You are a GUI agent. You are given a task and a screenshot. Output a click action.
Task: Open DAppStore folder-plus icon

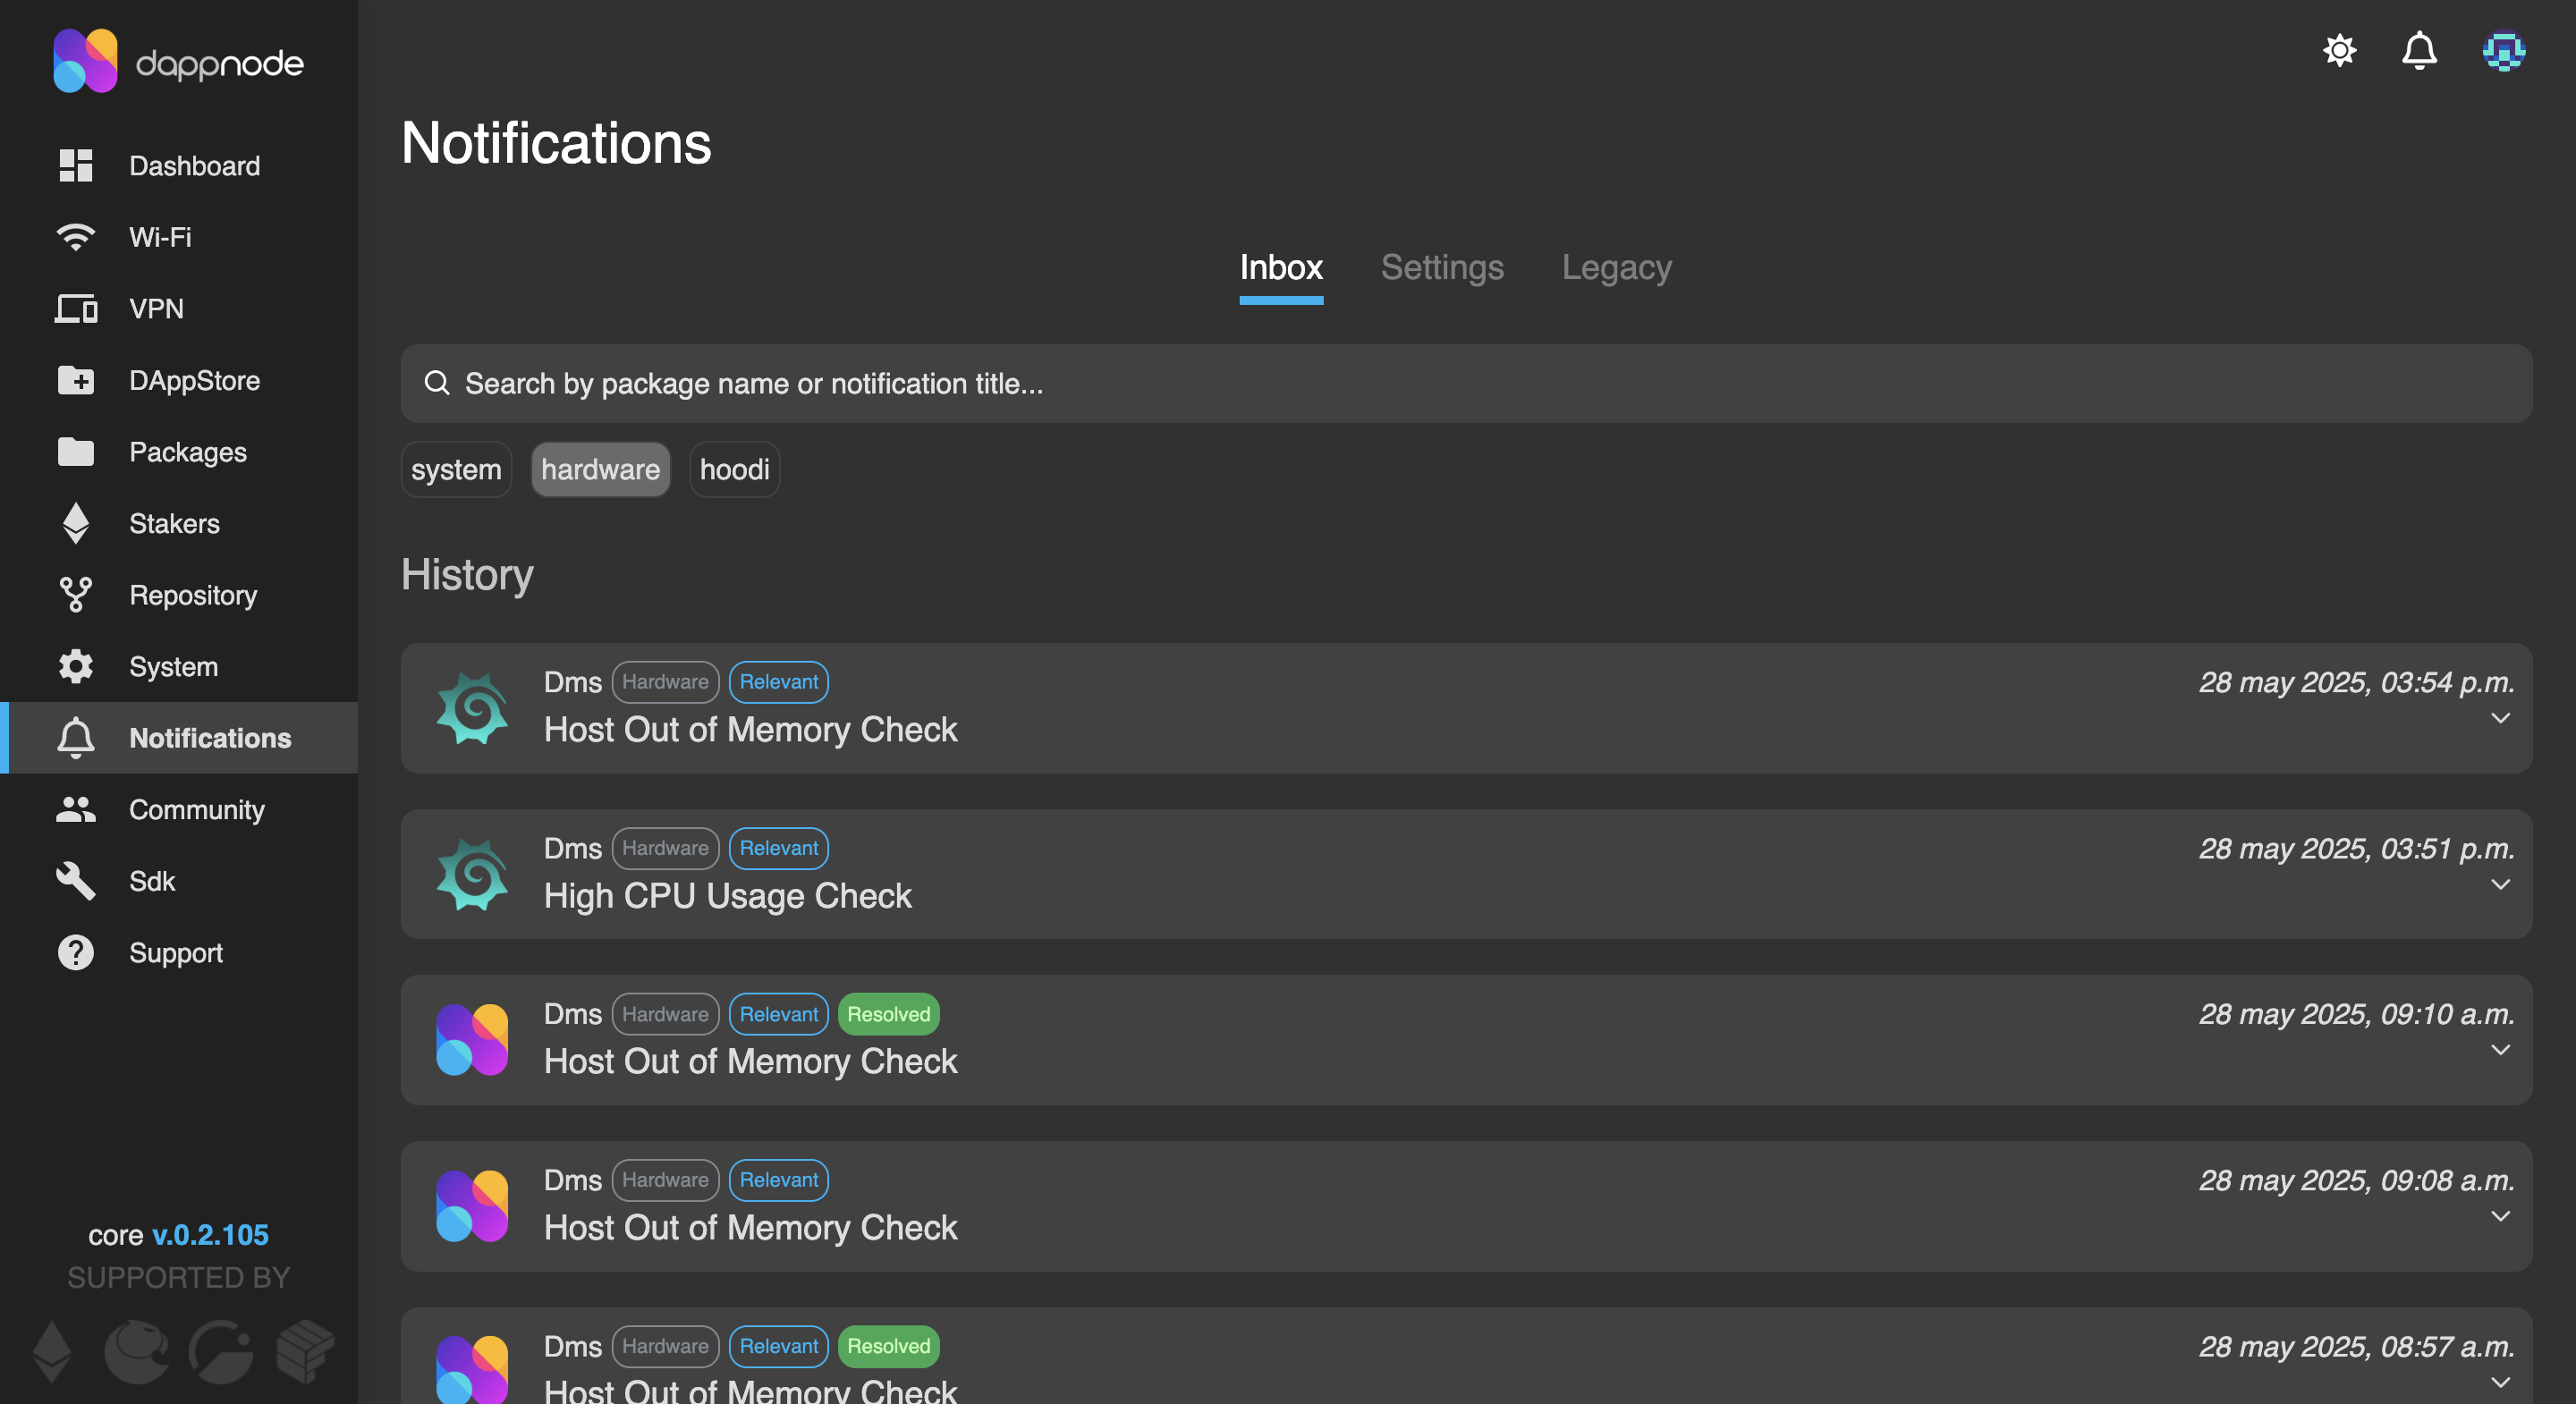coord(76,380)
